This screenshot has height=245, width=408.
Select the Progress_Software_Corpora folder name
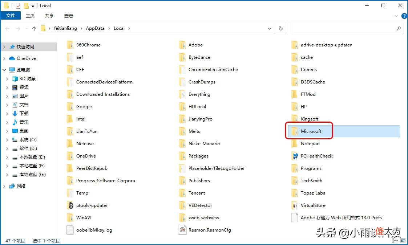[x=106, y=180]
